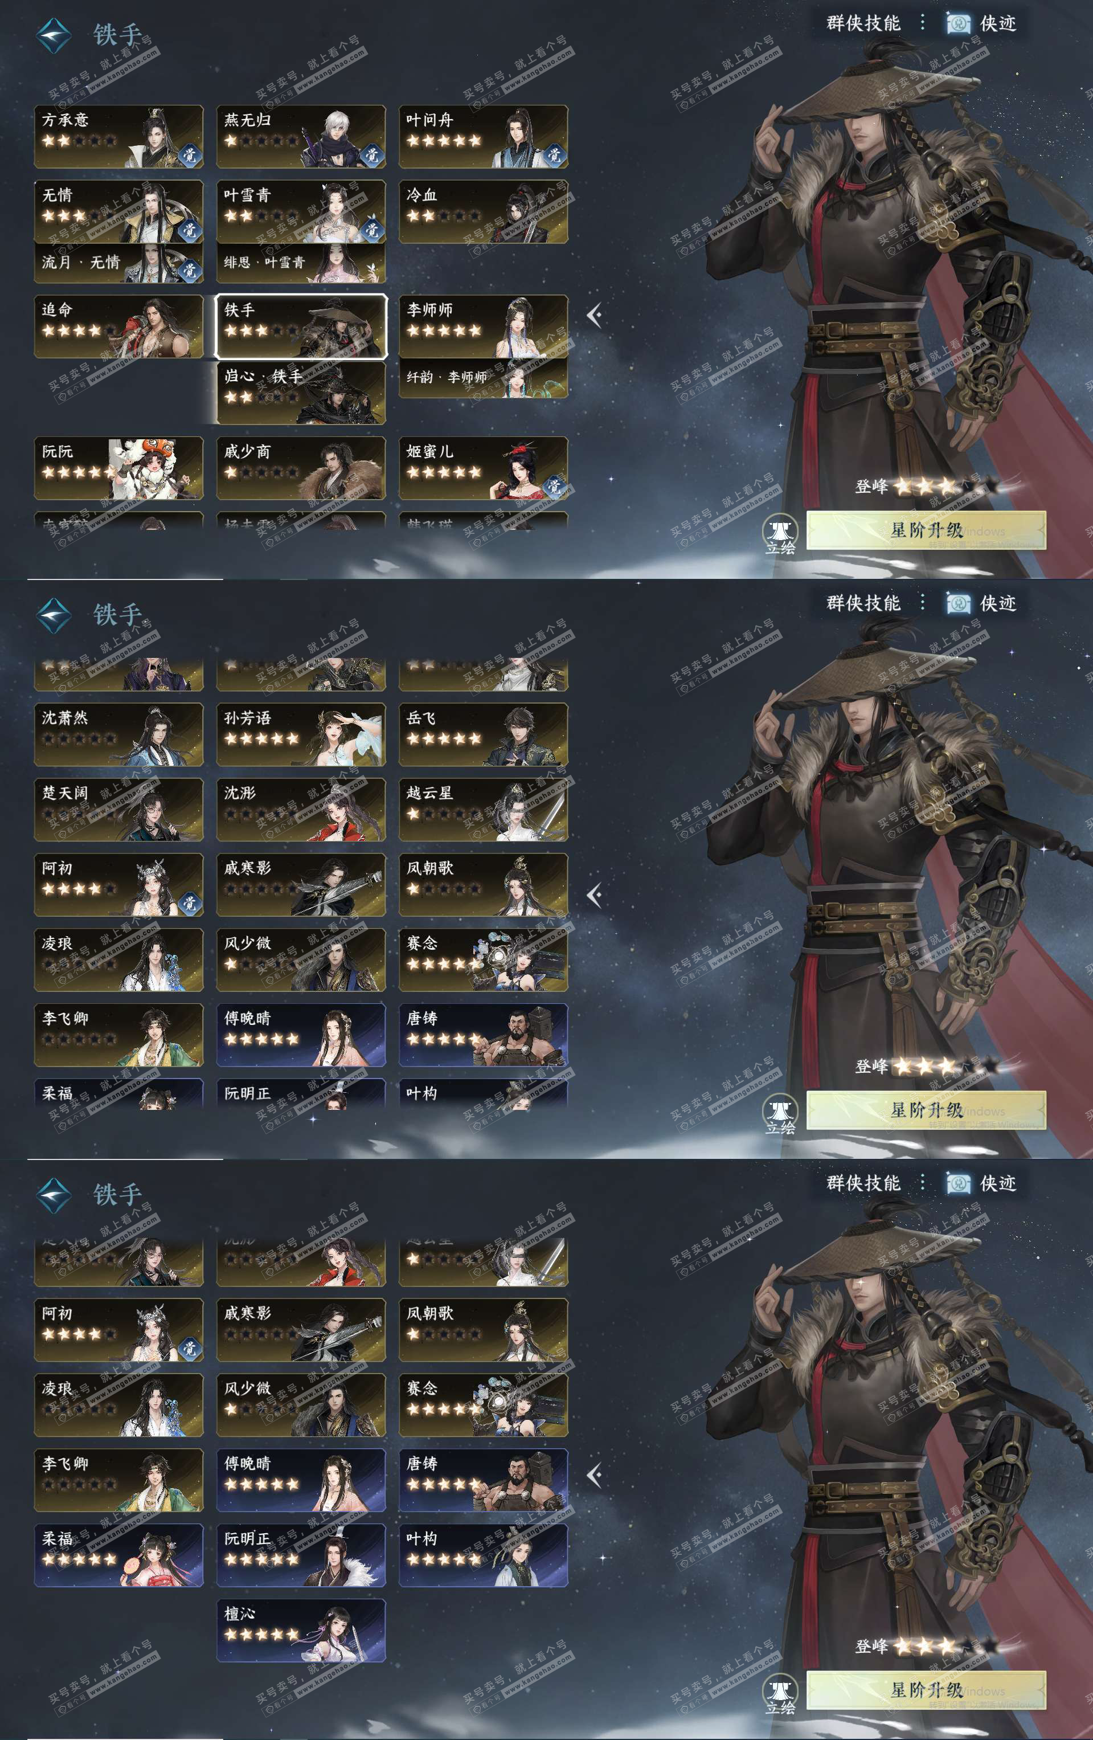The width and height of the screenshot is (1093, 1740).
Task: Tap the 觉 badge on 方承意's card
Action: pos(190,154)
